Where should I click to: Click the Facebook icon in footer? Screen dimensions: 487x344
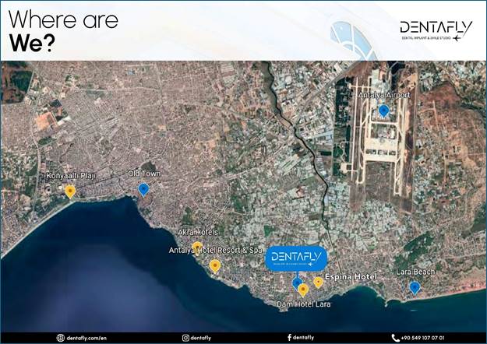click(x=290, y=338)
